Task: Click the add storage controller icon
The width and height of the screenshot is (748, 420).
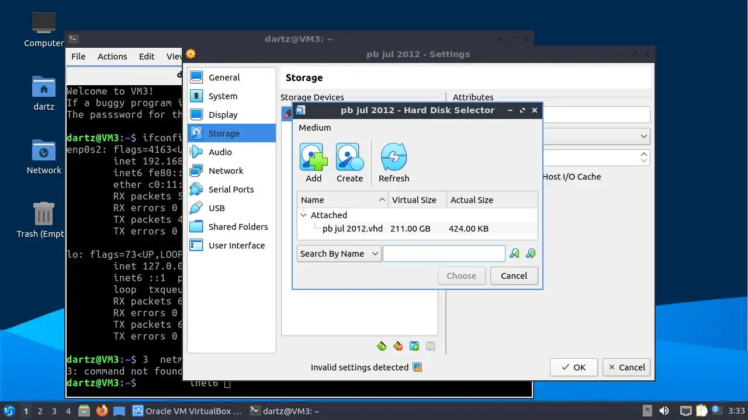Action: (x=382, y=346)
